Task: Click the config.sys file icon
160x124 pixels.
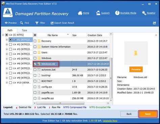Action: pos(39,87)
